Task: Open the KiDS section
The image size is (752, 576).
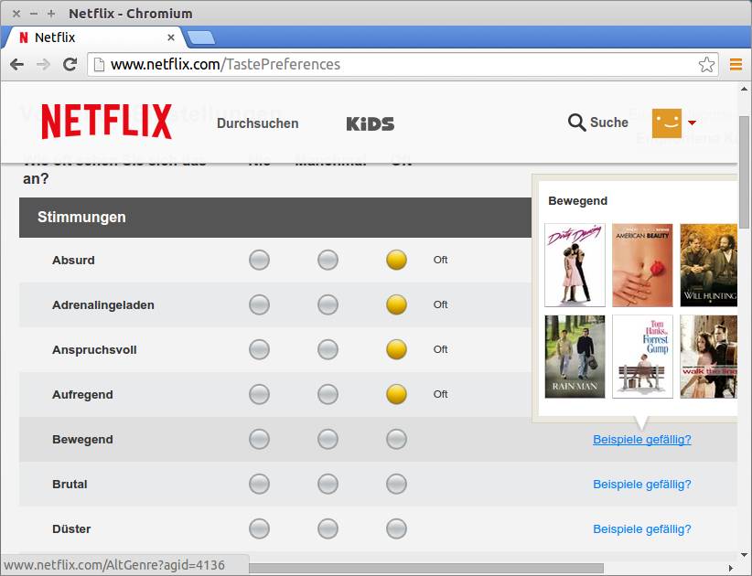Action: tap(371, 123)
